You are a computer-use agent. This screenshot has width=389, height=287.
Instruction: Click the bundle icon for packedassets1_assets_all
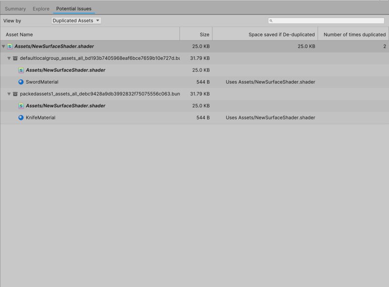[x=15, y=94]
